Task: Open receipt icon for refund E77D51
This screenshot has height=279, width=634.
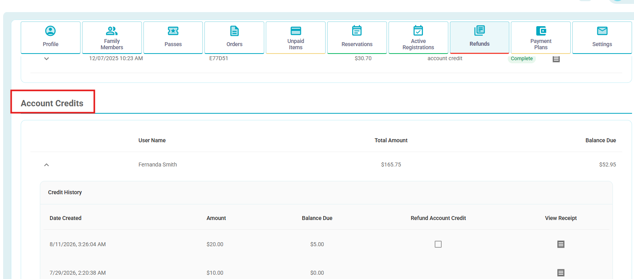Action: (556, 59)
